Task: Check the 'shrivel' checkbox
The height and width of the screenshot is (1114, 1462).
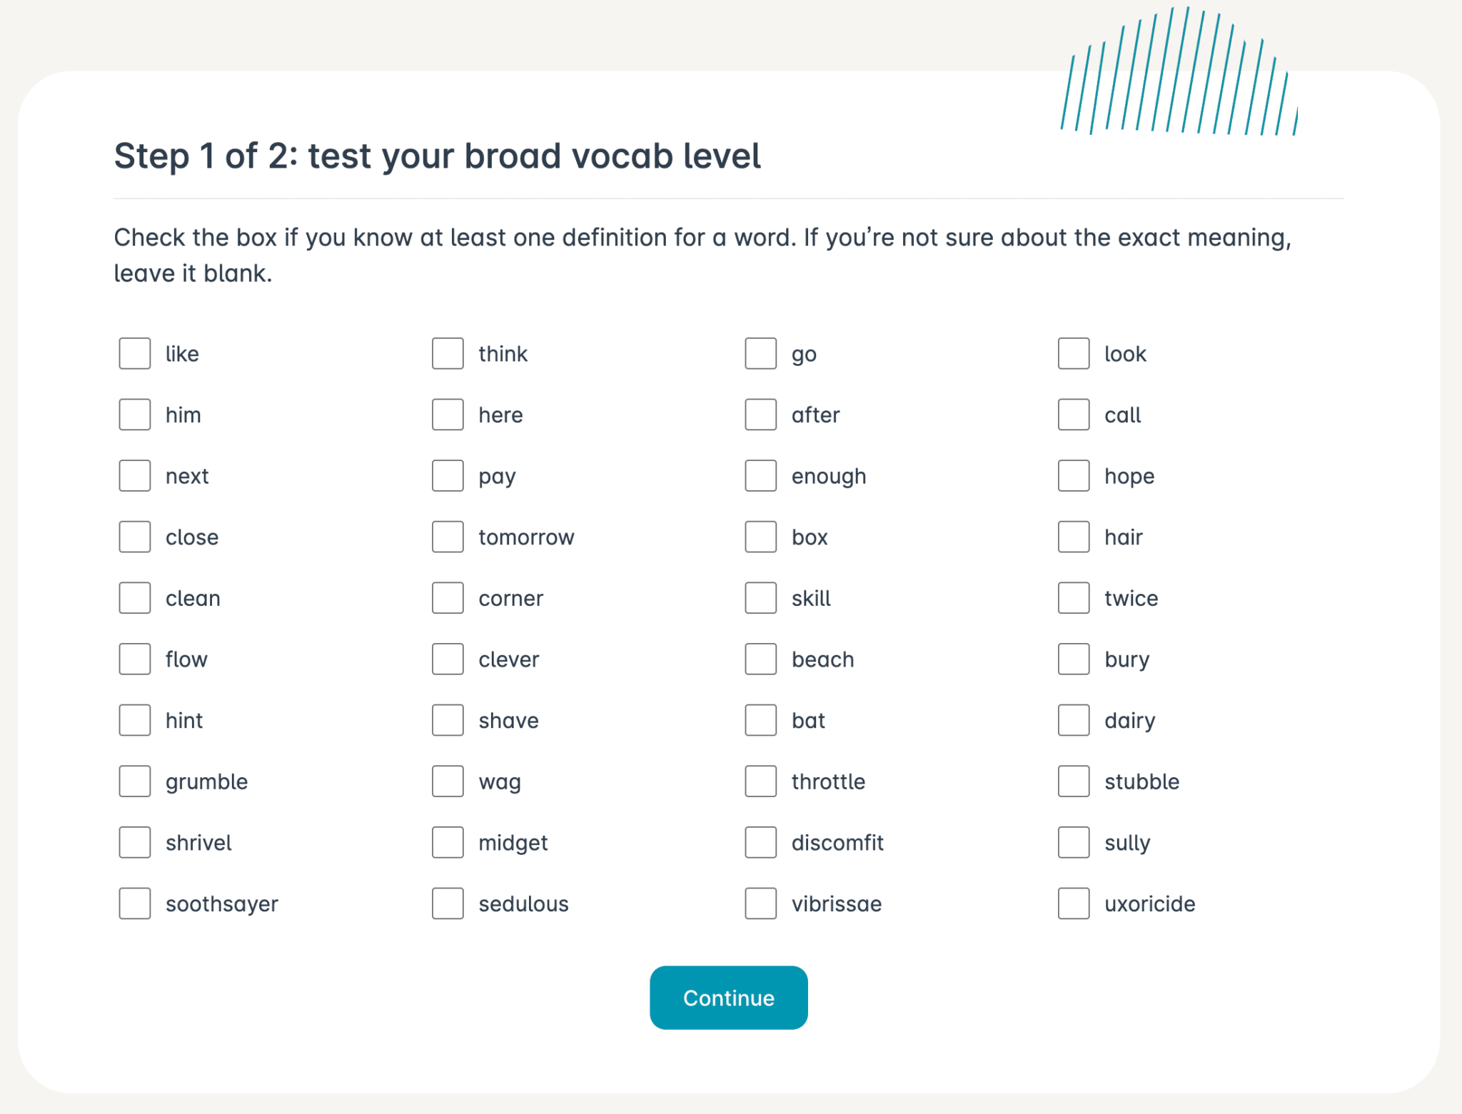Action: coord(135,843)
